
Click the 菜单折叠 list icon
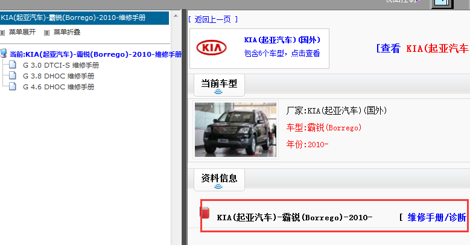pos(47,33)
